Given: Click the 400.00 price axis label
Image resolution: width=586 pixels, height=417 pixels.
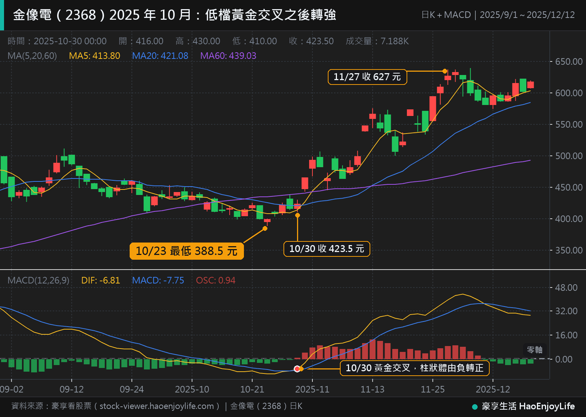Looking at the screenshot, I should (569, 219).
